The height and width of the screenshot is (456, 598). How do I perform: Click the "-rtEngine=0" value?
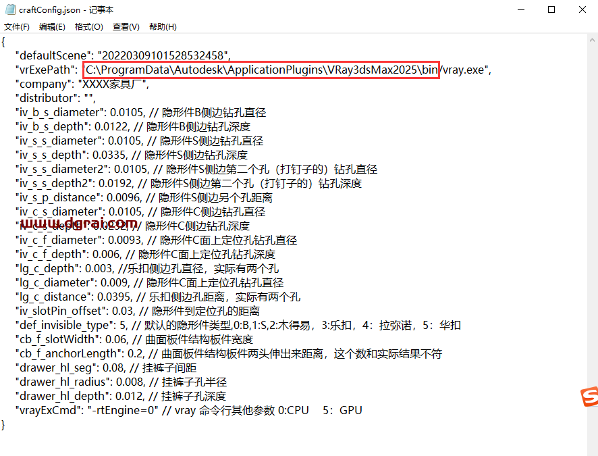(123, 410)
